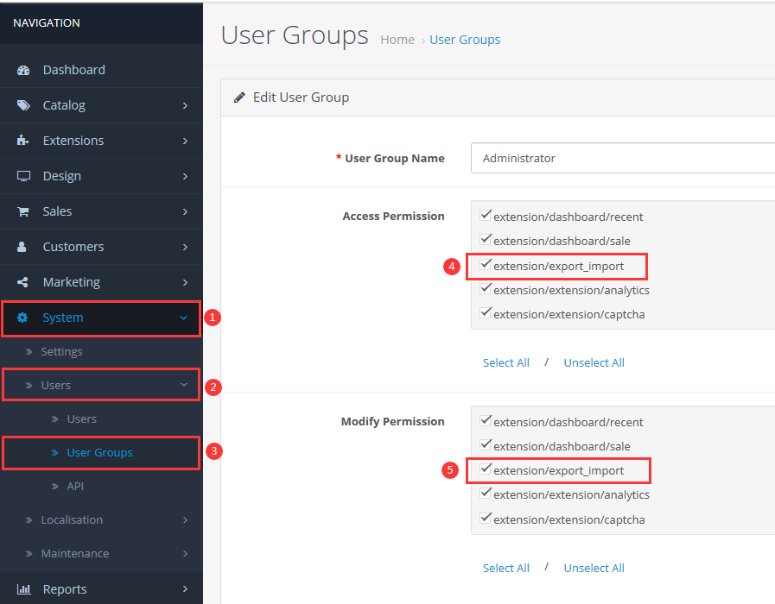Click Select All under Access Permission
Viewport: 775px width, 604px height.
point(505,362)
